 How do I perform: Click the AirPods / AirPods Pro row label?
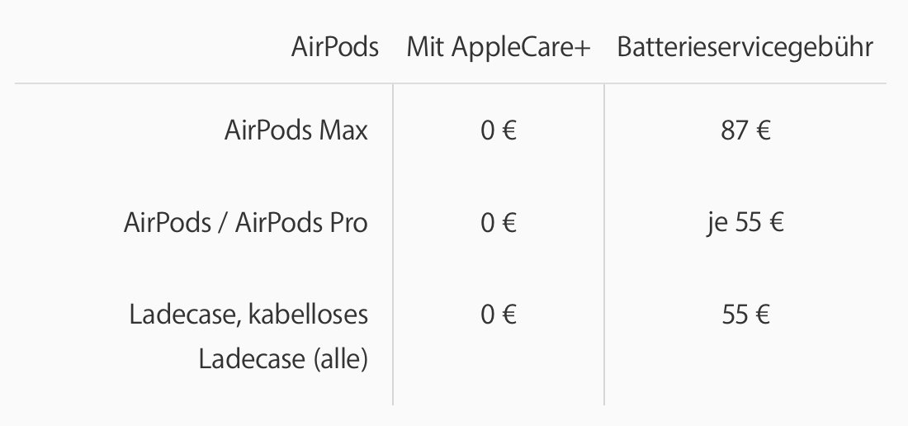coord(245,223)
